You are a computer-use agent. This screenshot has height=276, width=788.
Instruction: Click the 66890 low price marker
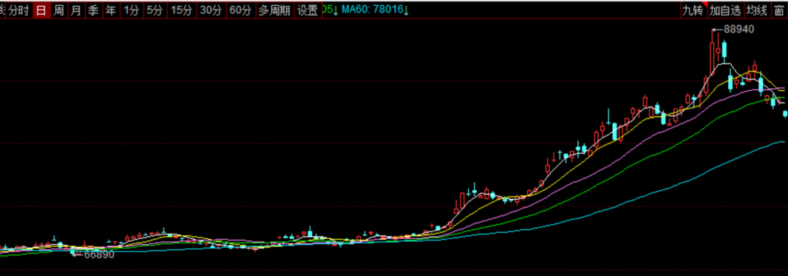pos(99,254)
